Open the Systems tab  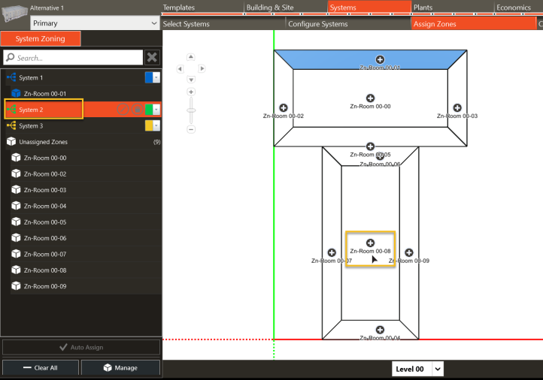[x=369, y=8]
